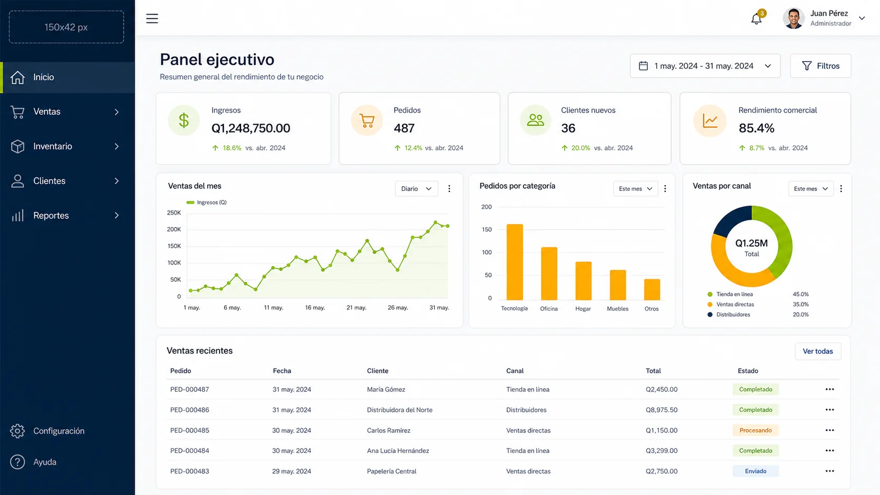Viewport: 880px width, 495px height.
Task: Click the Ingresos dollar icon
Action: tap(184, 120)
